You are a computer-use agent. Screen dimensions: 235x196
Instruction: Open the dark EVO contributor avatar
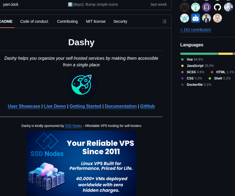185,7
